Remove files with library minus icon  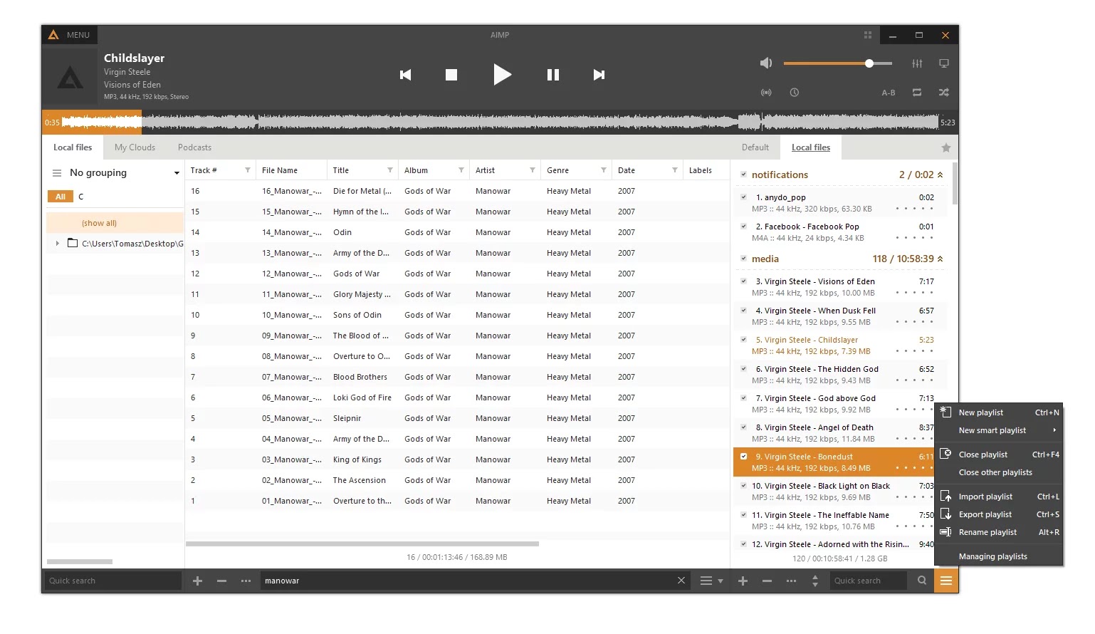222,581
